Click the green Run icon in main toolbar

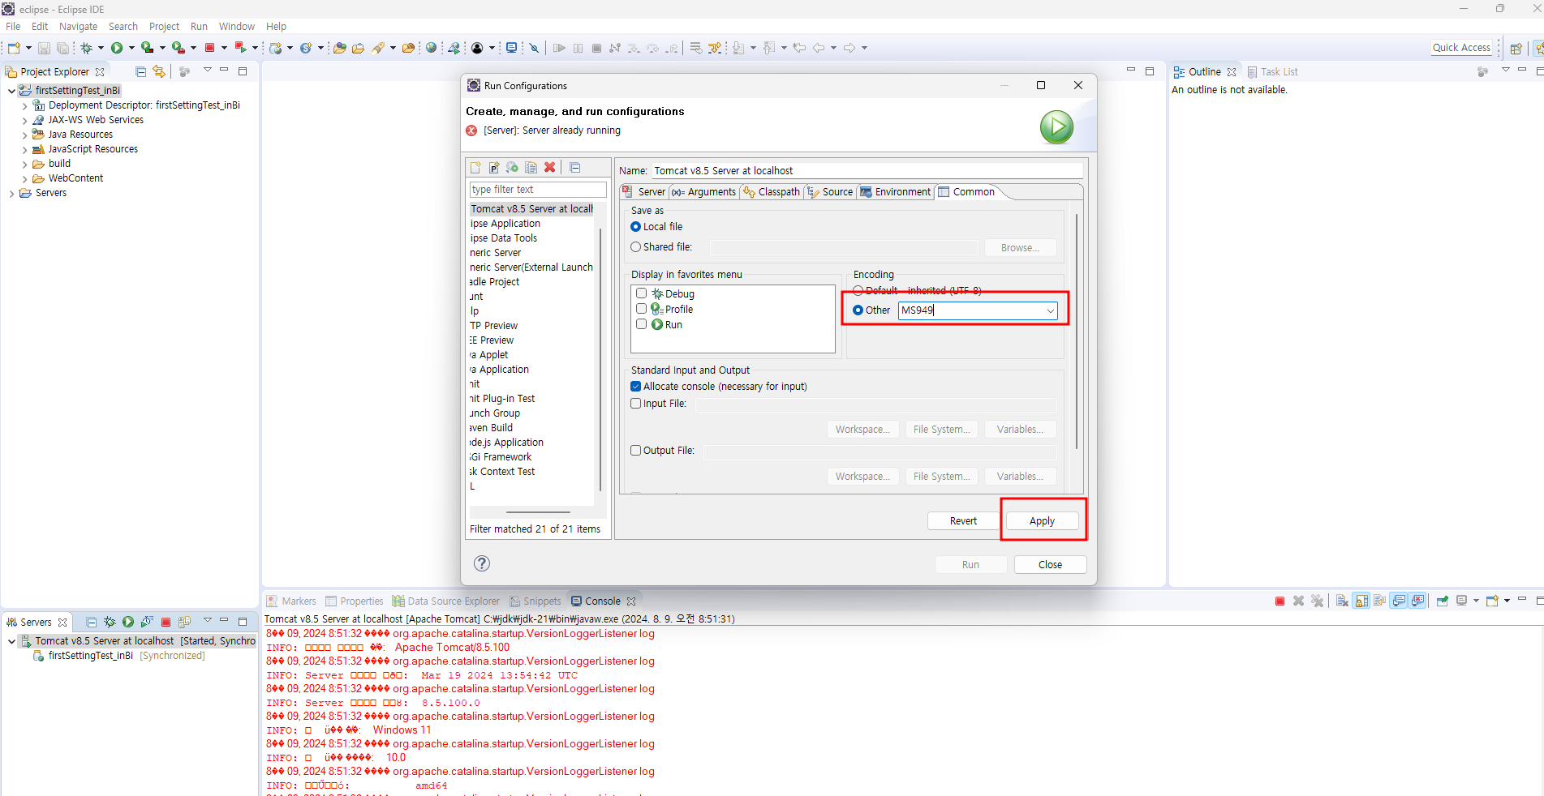[117, 48]
